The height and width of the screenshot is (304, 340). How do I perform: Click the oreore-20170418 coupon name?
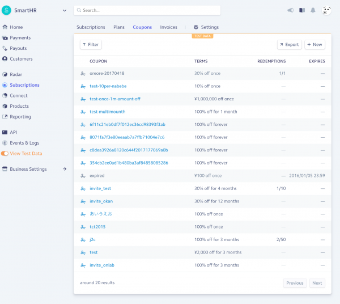[x=107, y=73]
